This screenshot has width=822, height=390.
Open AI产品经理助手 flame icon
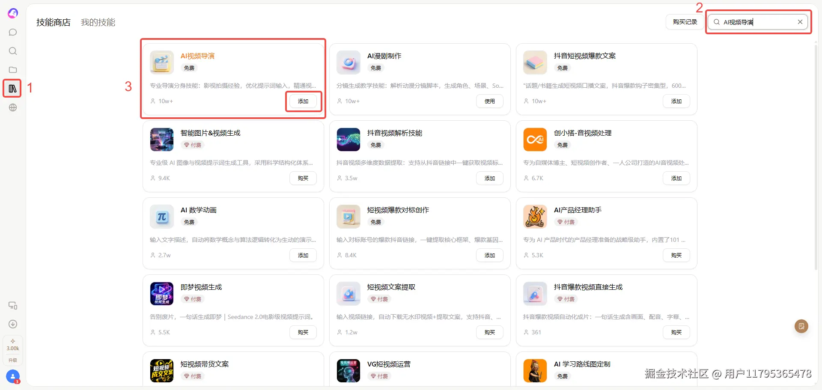[x=535, y=217]
